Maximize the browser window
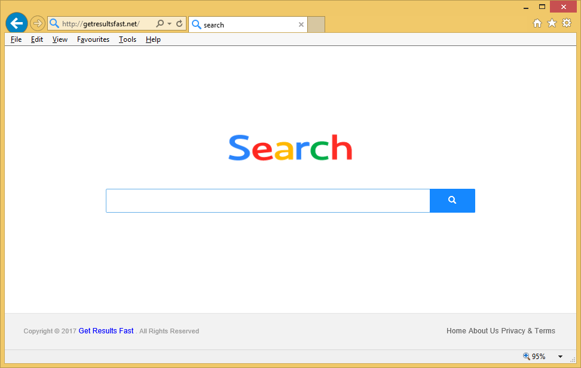This screenshot has width=581, height=368. click(542, 7)
